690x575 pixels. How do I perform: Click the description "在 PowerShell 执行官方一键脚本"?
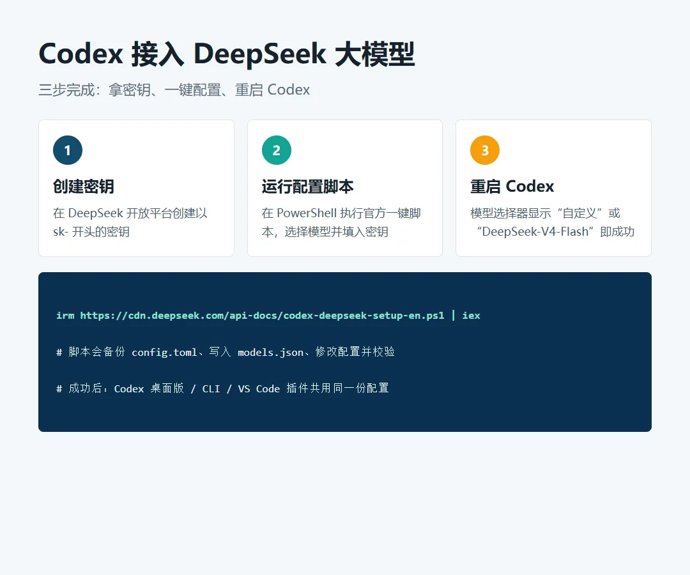tap(341, 222)
